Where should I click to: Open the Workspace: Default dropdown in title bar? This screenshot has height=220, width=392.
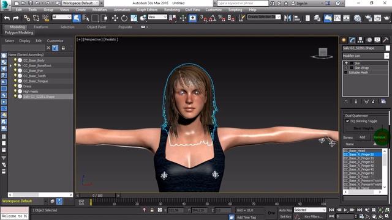(80, 3)
